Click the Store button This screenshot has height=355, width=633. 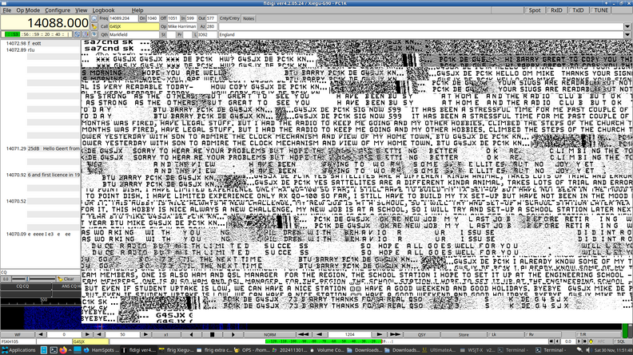(x=464, y=334)
